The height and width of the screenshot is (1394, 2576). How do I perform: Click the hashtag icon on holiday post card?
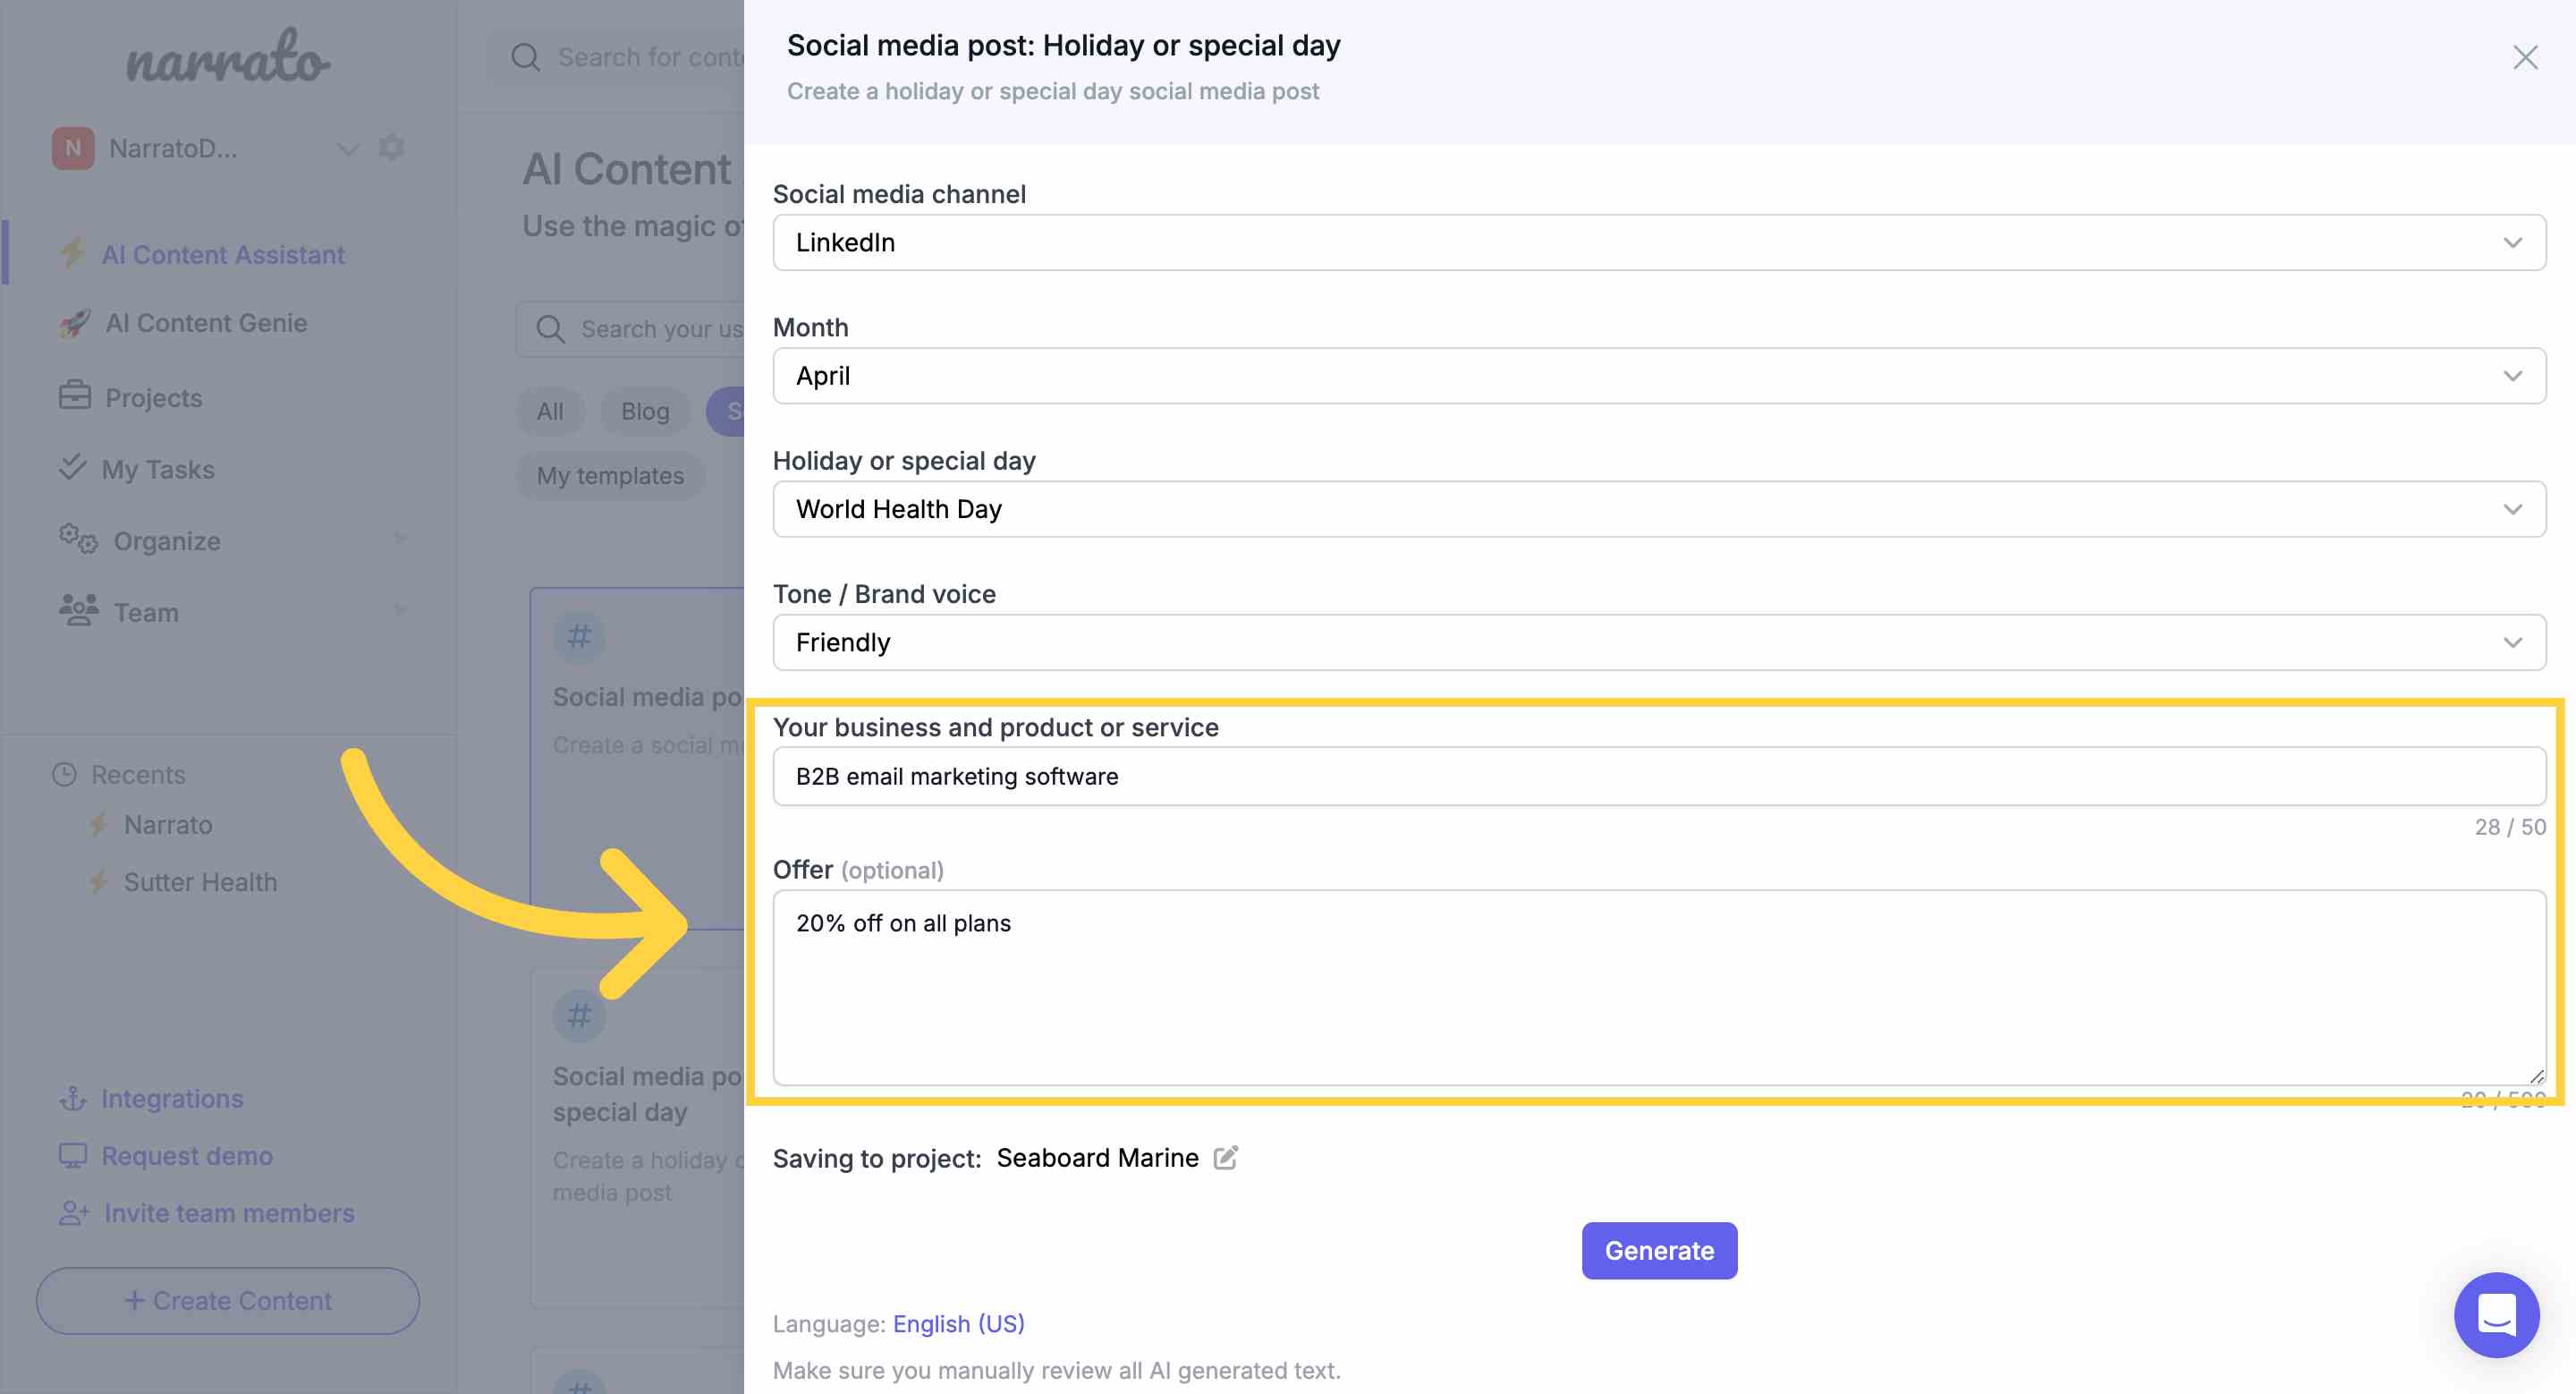pos(579,1017)
